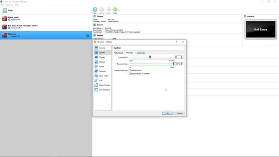Click the green Start arrow icon
The height and width of the screenshot is (157, 279).
[115, 10]
